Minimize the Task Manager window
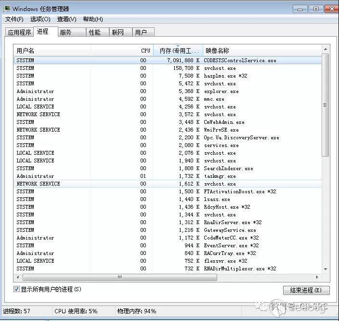 (x=300, y=9)
